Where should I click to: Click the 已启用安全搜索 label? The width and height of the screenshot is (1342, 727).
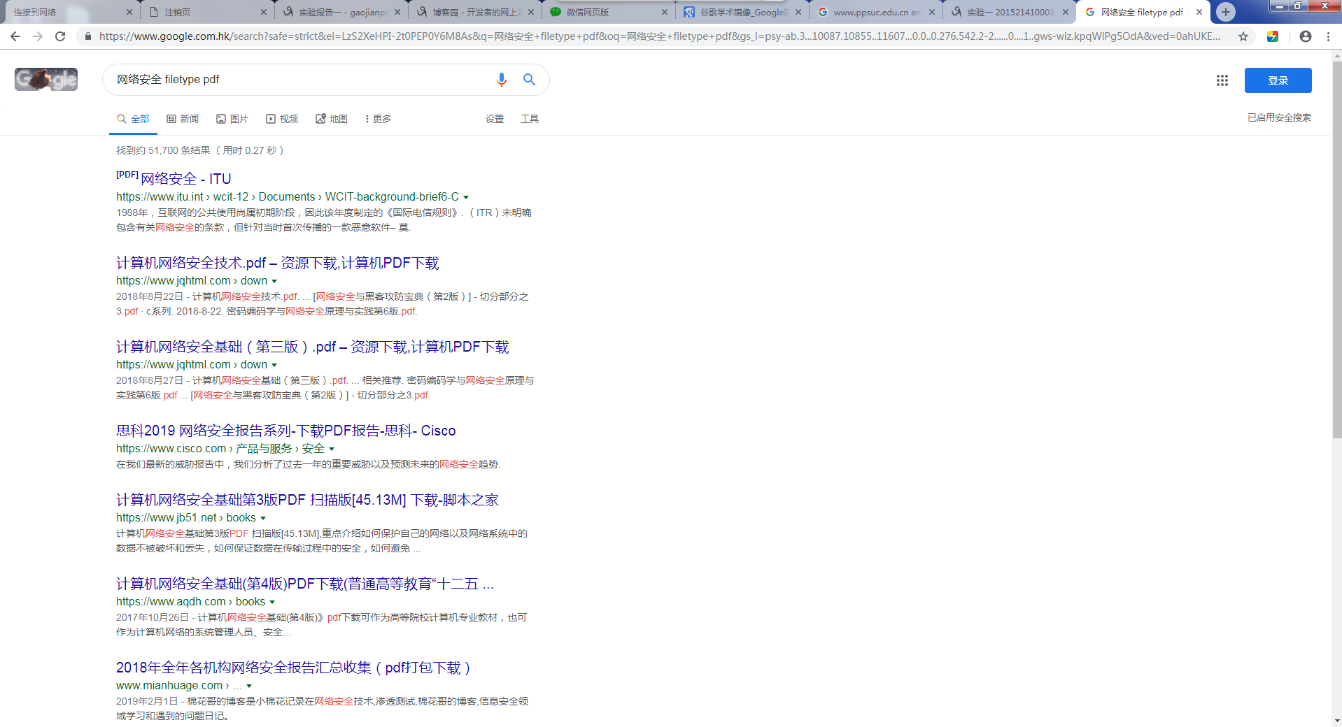[x=1279, y=117]
